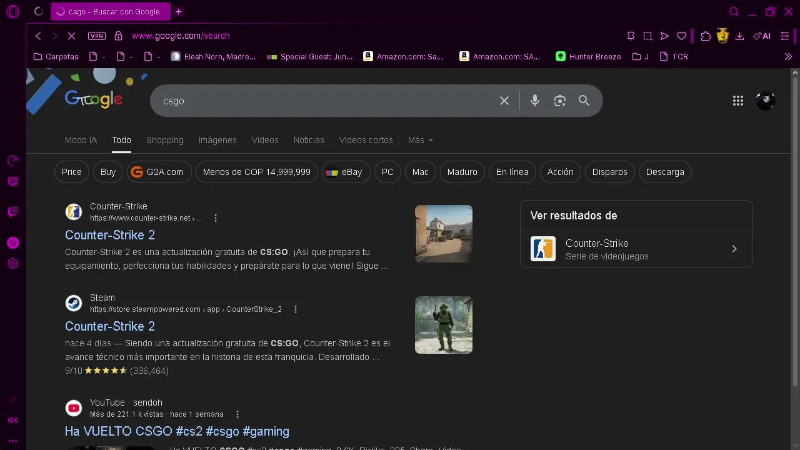
Task: Select Menos de COP 14,999,999 chip
Action: tap(257, 172)
